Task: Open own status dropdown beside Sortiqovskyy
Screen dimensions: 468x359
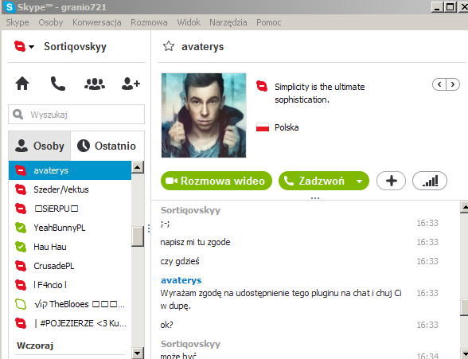Action: pos(31,47)
